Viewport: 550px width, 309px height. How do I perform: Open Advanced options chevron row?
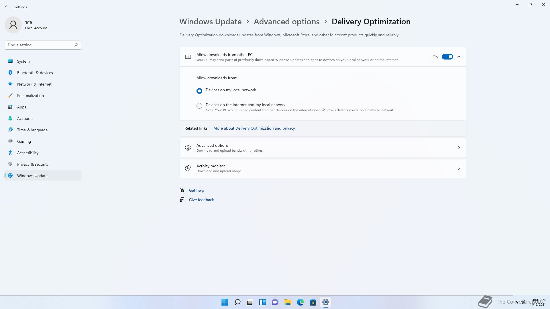323,148
